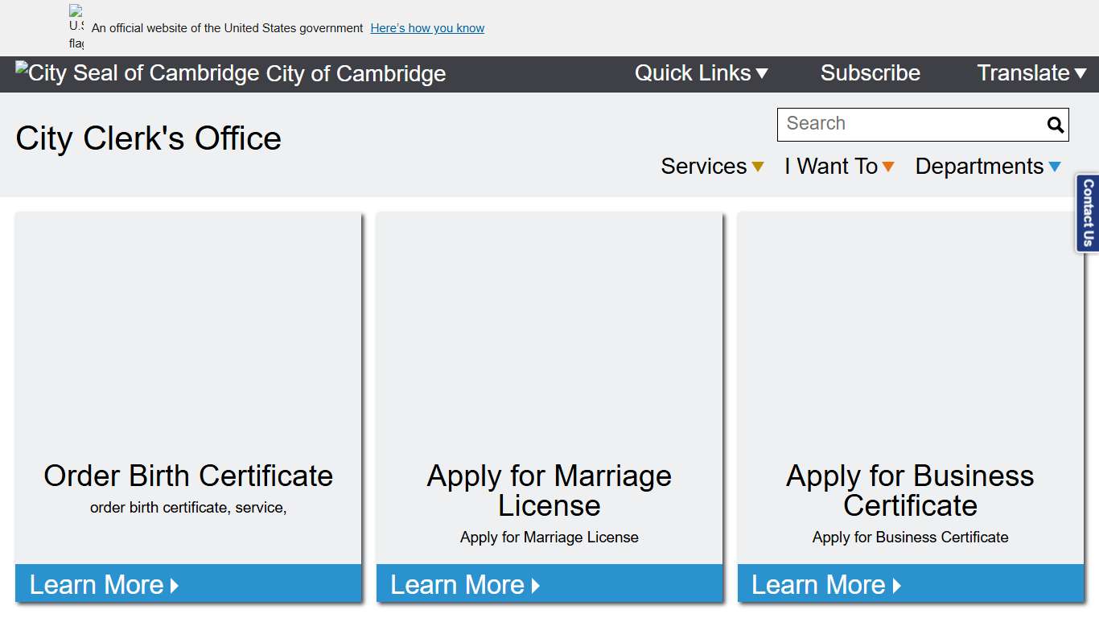Click the search magnifying glass icon
1099x618 pixels.
point(1055,125)
